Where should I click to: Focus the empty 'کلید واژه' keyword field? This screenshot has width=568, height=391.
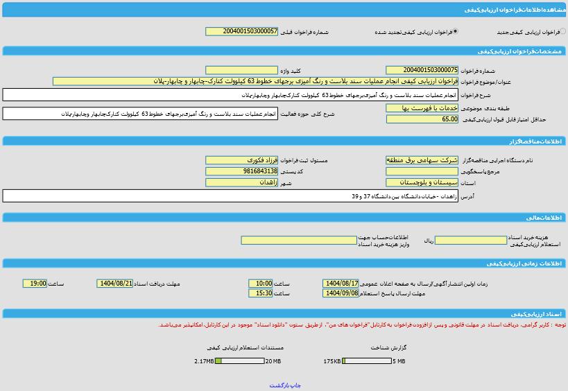(x=241, y=70)
